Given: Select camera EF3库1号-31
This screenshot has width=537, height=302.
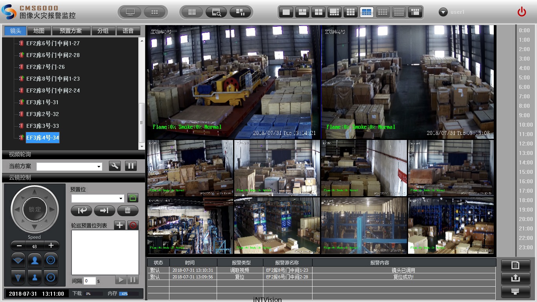Looking at the screenshot, I should [42, 102].
